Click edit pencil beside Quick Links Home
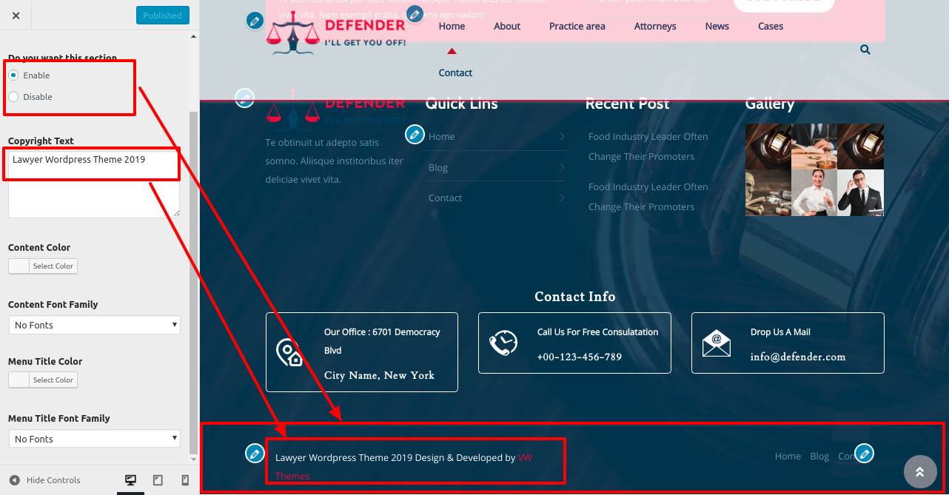The height and width of the screenshot is (495, 949). tap(415, 135)
